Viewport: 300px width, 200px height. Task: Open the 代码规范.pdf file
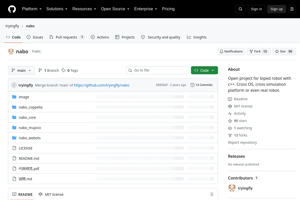29,169
